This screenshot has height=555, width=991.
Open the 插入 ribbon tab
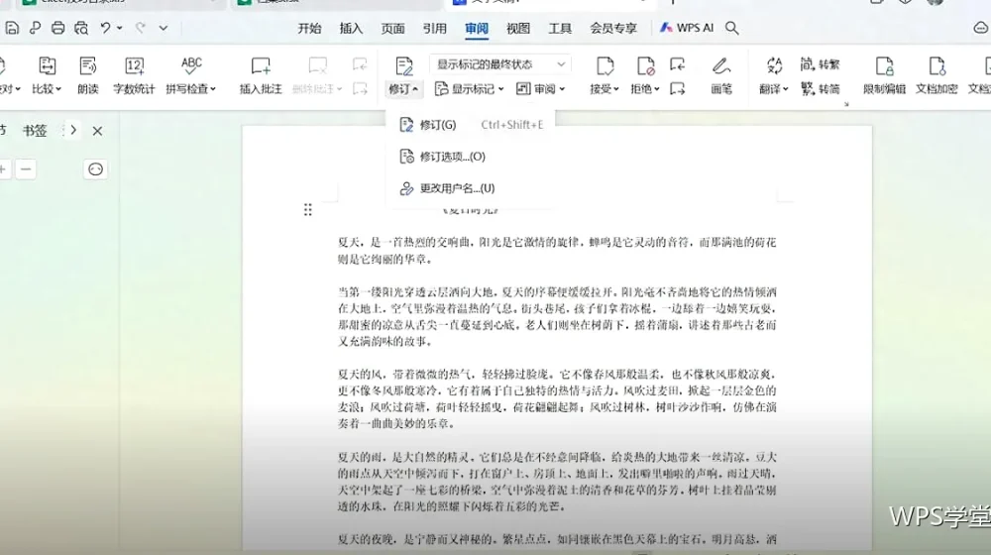pyautogui.click(x=351, y=29)
